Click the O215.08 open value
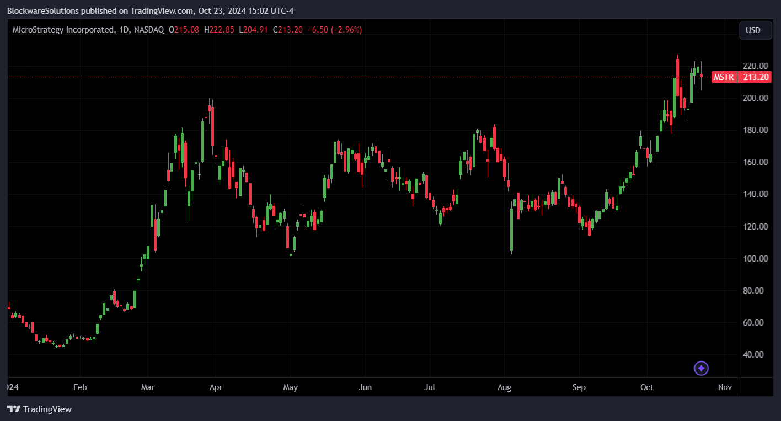Screen dimensions: 781x421 pyautogui.click(x=184, y=30)
